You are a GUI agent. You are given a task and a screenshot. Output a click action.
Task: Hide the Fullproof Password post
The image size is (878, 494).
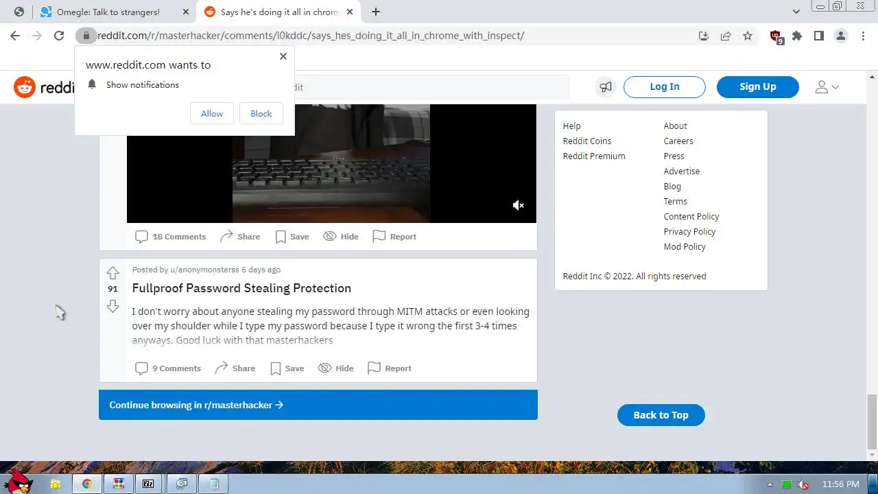336,368
